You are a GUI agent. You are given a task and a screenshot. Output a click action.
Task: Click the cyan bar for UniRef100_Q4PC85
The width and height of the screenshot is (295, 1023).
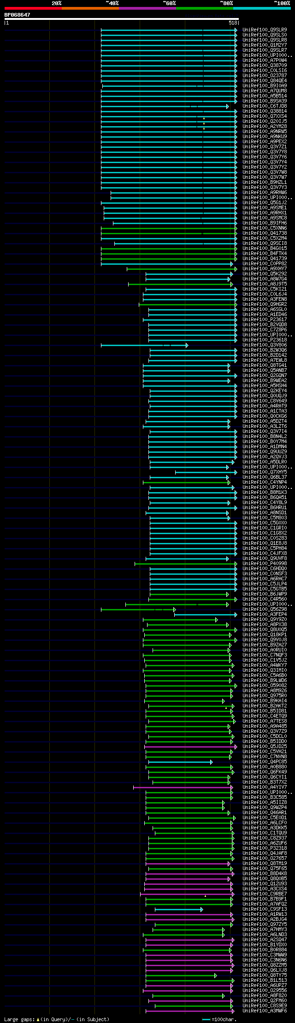(180, 762)
